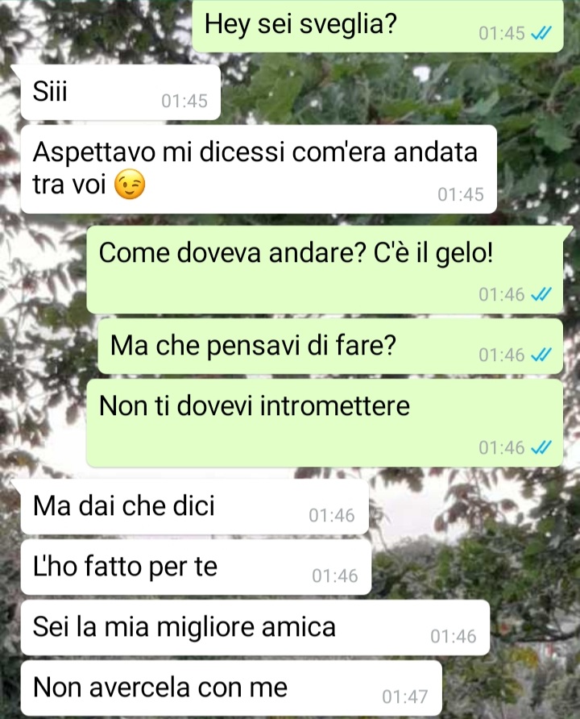Screen dimensions: 580x719
Task: Select the 'Ma che pensavi di fare?' bubble
Action: pos(330,347)
